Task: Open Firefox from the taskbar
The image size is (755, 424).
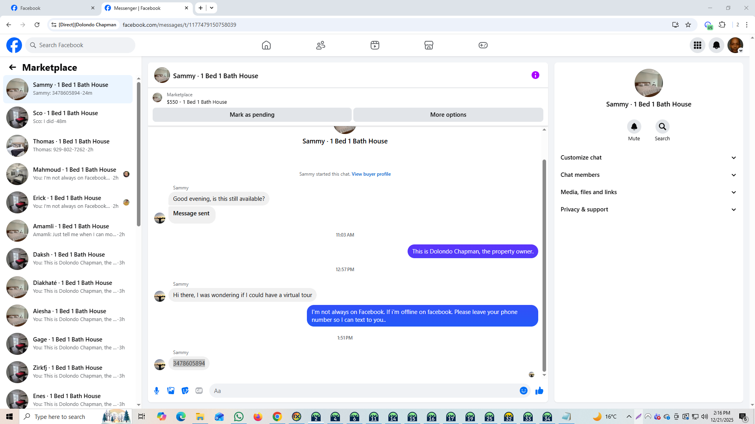Action: point(258,417)
